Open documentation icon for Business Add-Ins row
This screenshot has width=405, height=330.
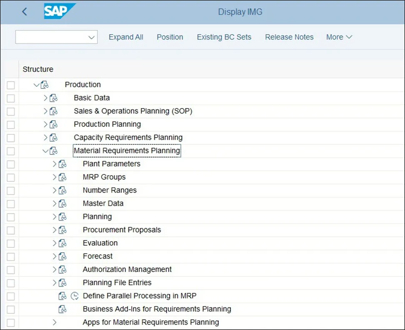62,309
